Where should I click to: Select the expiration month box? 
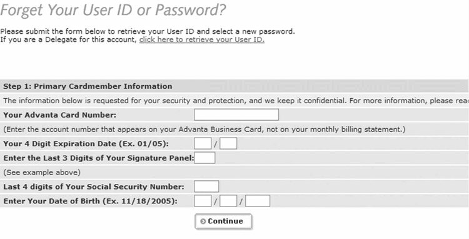pos(203,143)
